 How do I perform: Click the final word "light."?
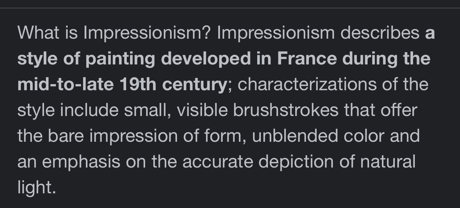pyautogui.click(x=37, y=187)
